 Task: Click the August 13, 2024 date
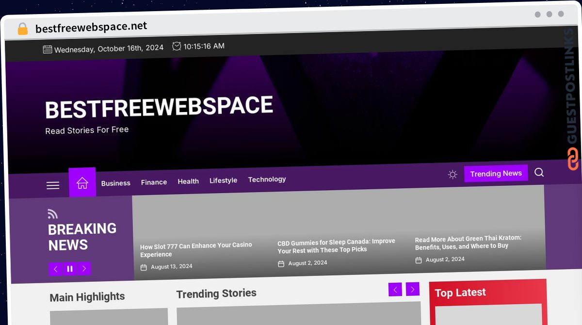point(172,266)
